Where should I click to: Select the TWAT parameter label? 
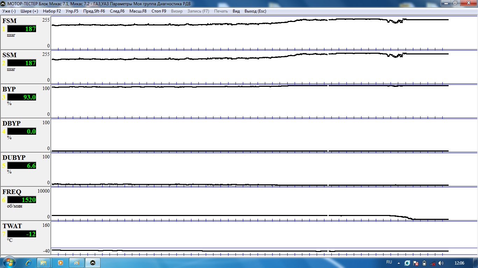12,226
